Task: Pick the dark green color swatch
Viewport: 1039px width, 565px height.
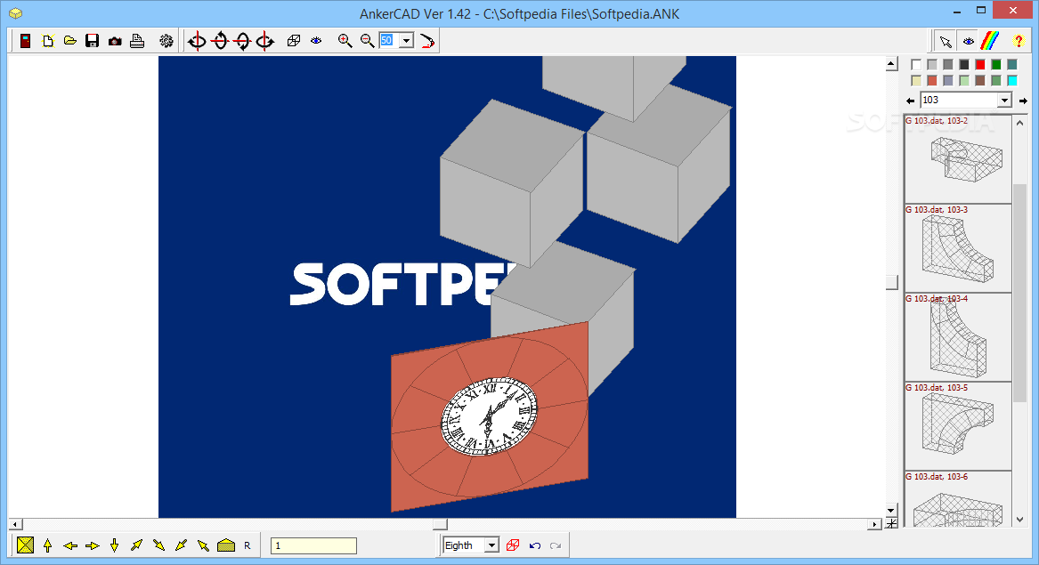Action: pyautogui.click(x=996, y=64)
